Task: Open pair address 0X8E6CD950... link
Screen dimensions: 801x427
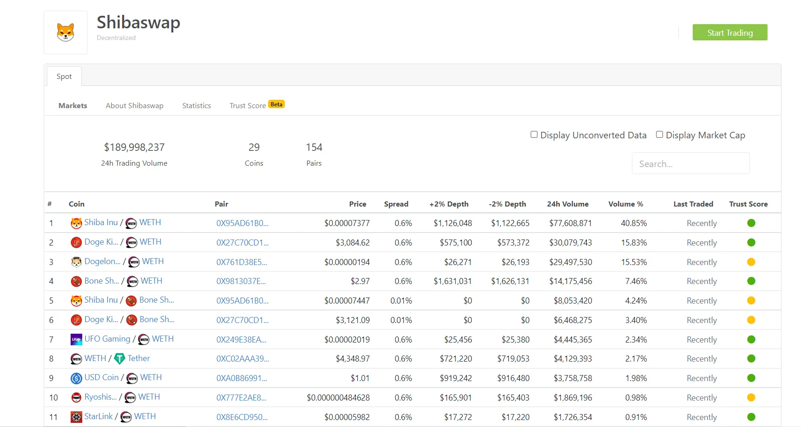Action: [242, 417]
